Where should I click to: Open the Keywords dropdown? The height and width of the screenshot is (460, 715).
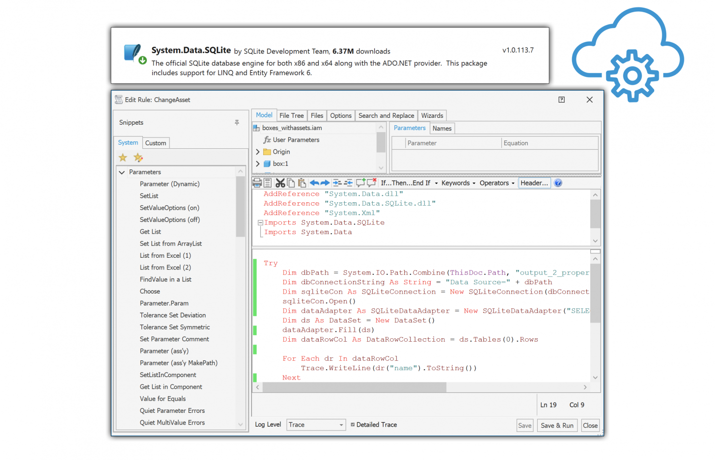coord(458,183)
